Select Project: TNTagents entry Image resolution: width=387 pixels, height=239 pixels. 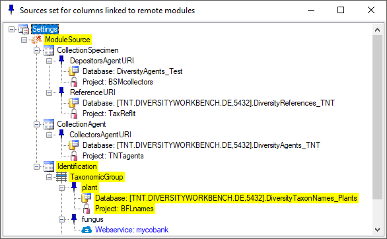click(113, 156)
